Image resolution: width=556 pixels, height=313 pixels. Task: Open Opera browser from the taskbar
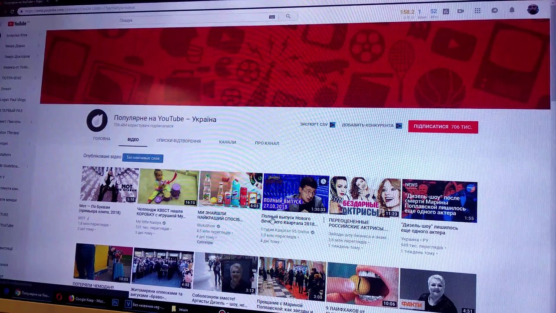59,297
